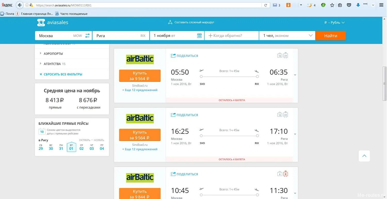Viewport: 387px width, 199px height.
Task: Select Thursday 03 in nearest flights
Action: click(x=92, y=147)
